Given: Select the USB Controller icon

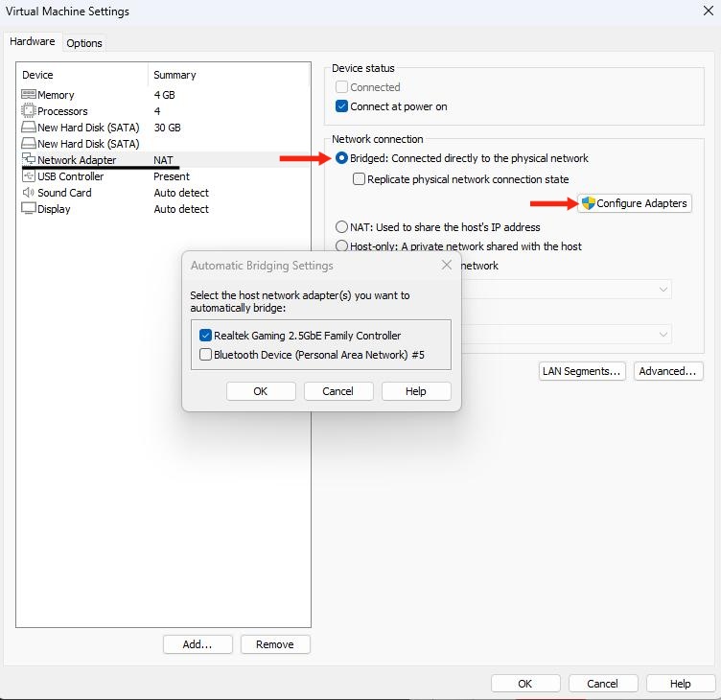Looking at the screenshot, I should tap(29, 176).
